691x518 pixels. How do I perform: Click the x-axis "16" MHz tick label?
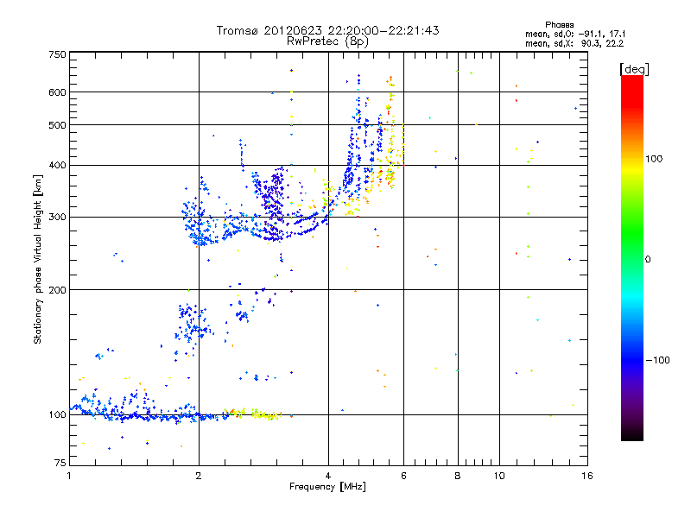587,476
